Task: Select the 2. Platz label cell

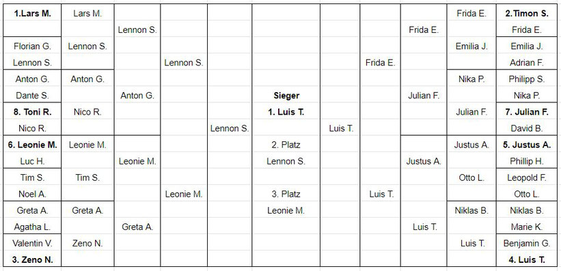Action: pos(286,145)
